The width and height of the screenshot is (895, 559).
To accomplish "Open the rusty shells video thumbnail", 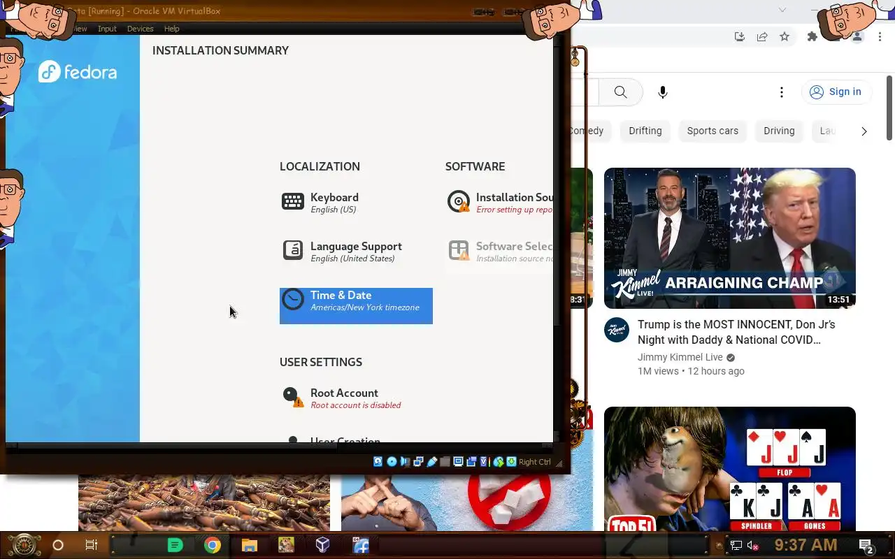I will (x=204, y=503).
